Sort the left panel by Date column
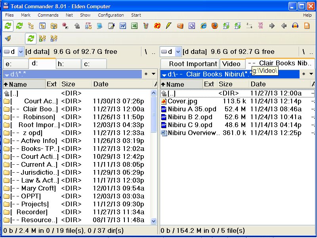This screenshot has width=317, height=238. point(122,84)
